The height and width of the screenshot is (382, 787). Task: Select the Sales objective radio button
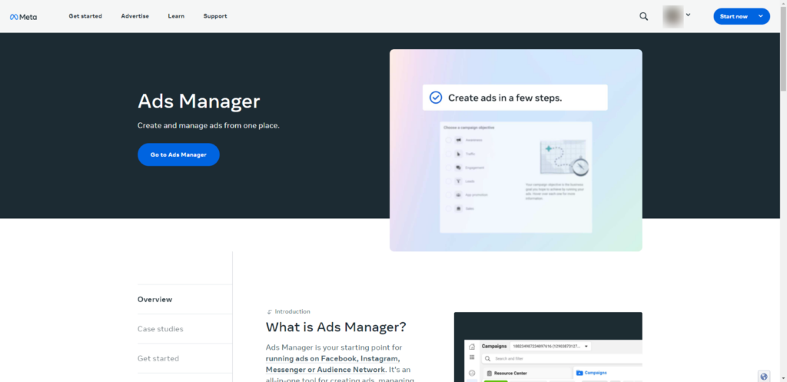pyautogui.click(x=448, y=208)
